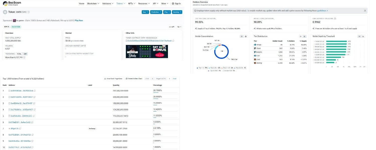Click the Shrimp tier icon

(x=255, y=63)
